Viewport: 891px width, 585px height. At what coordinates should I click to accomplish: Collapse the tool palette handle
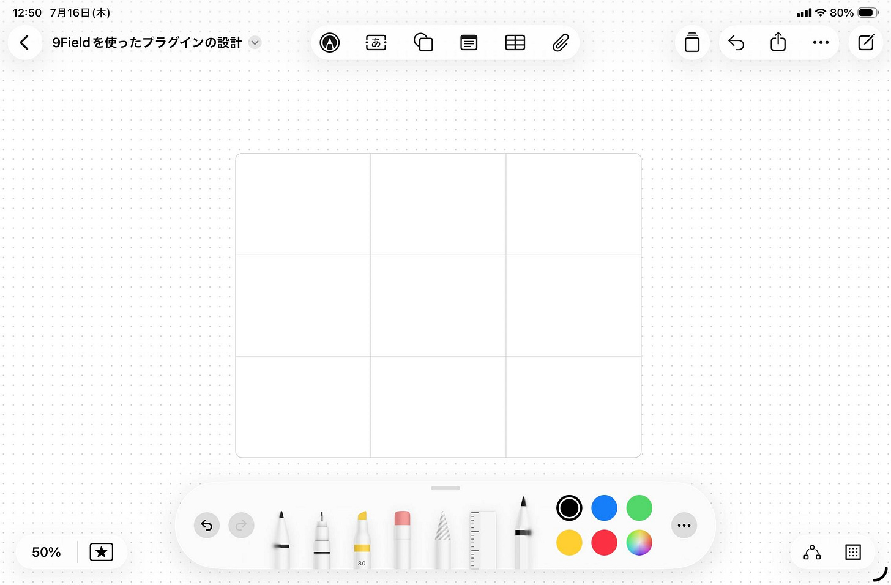pos(446,488)
